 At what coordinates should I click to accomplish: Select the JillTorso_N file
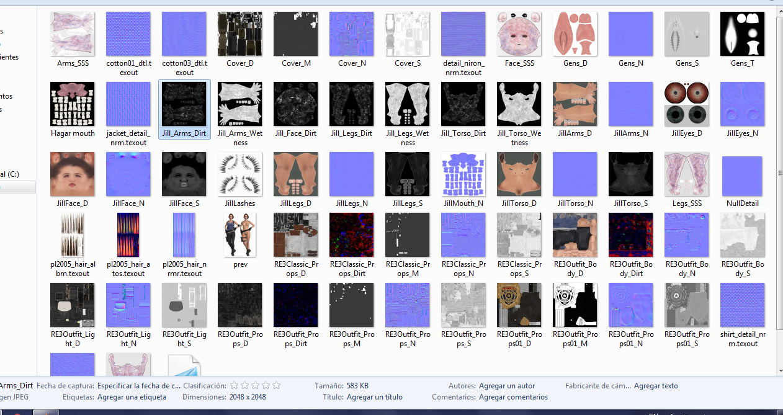[x=575, y=174]
